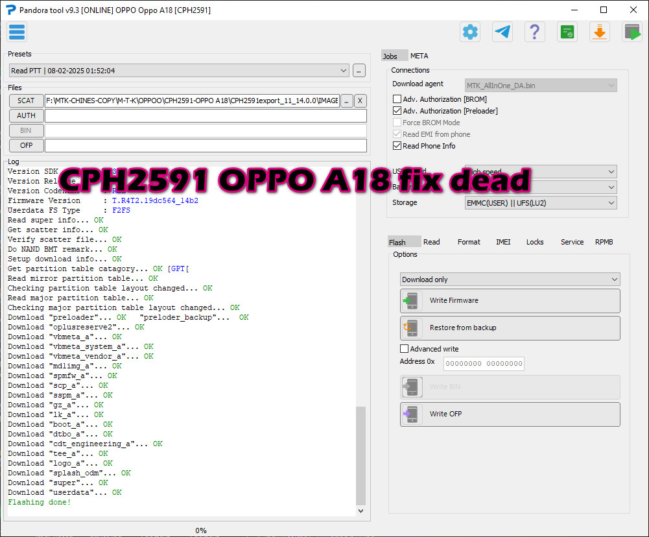
Task: Click the Address 0x input field
Action: pyautogui.click(x=484, y=364)
